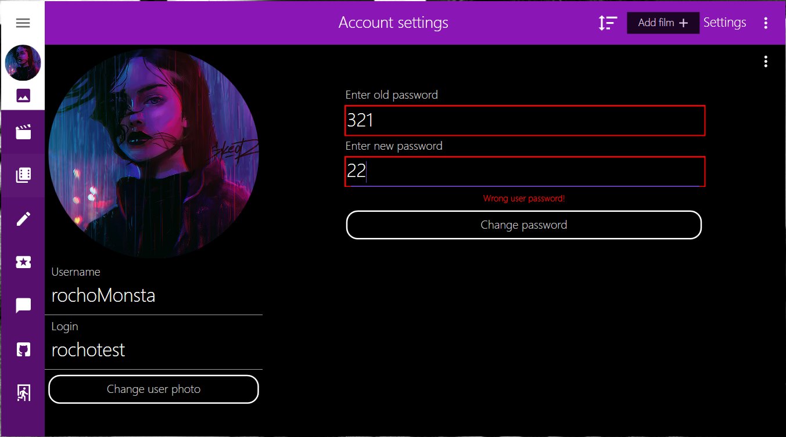Click the small user avatar in sidebar

point(23,63)
